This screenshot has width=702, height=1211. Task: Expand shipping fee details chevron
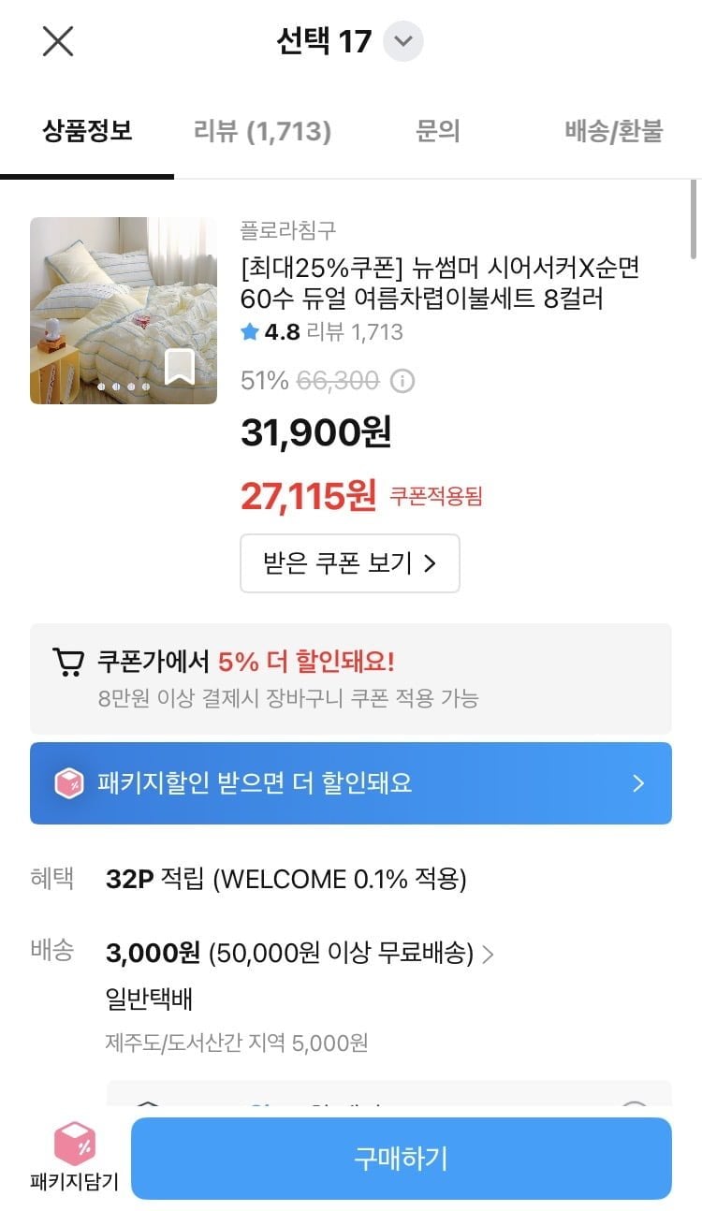pos(488,955)
